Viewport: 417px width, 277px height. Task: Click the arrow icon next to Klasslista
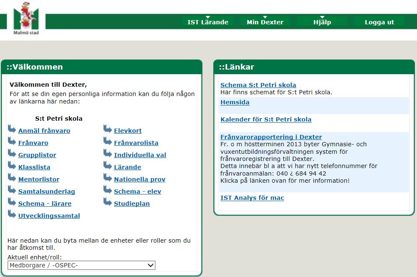(12, 166)
